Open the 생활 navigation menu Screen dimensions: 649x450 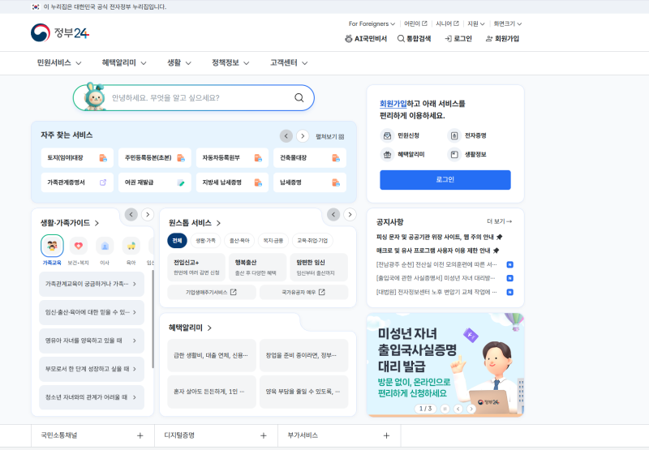point(179,63)
